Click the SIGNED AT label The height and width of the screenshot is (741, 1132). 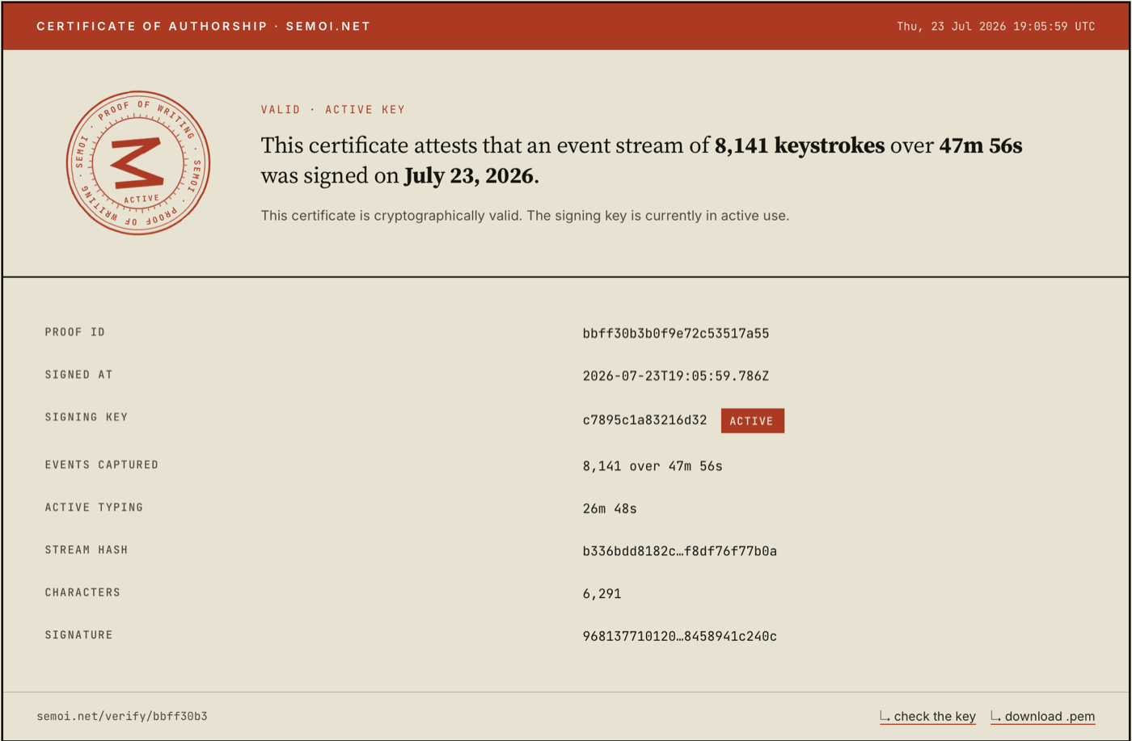point(78,375)
